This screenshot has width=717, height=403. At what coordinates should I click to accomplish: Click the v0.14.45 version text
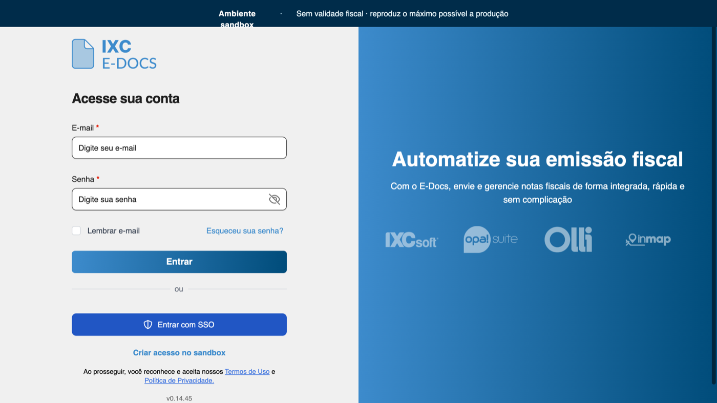pyautogui.click(x=179, y=398)
